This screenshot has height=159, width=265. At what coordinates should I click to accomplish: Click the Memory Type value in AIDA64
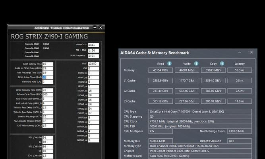tap(200, 146)
